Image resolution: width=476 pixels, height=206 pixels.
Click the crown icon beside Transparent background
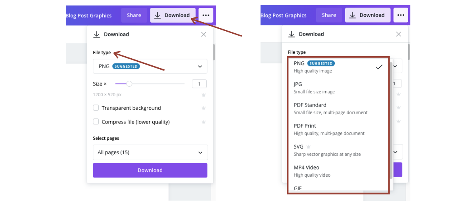click(x=203, y=108)
